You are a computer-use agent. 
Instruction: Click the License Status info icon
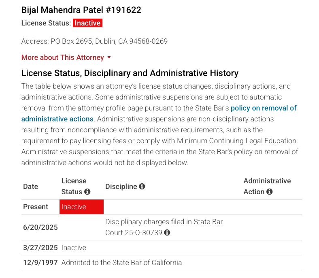tap(87, 192)
